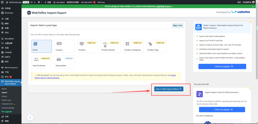This screenshot has height=124, width=258.
Task: Select the Order post type card
Action: (42, 46)
